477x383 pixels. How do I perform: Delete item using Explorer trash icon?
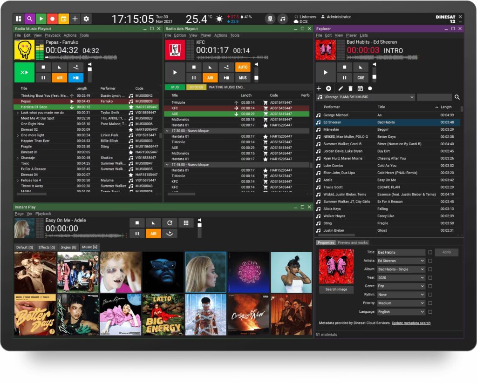pos(350,88)
